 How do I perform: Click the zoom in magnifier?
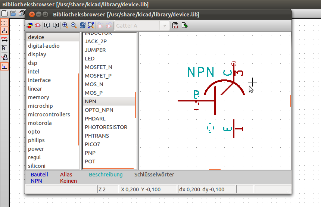(65, 25)
